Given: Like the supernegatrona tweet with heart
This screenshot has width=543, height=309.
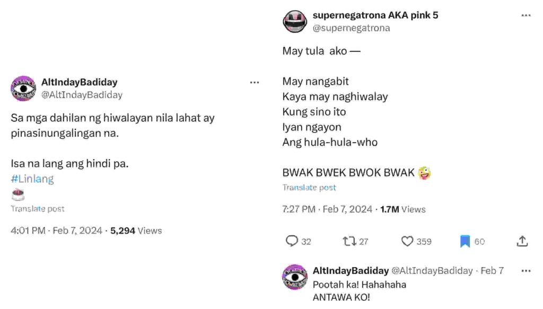Looking at the screenshot, I should (407, 242).
